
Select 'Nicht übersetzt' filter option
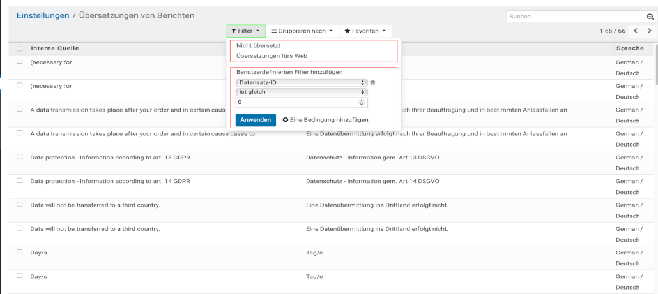(x=258, y=46)
